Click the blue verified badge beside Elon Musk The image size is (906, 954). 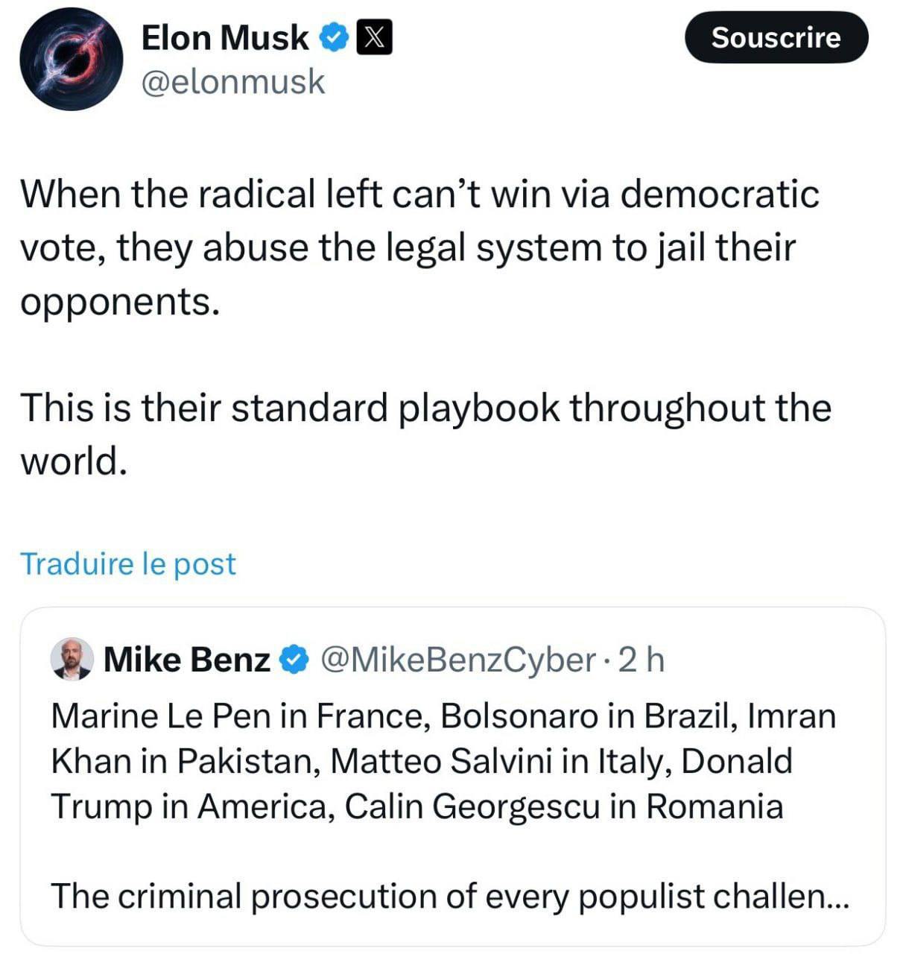(x=335, y=37)
